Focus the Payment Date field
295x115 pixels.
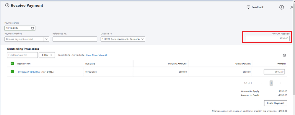tap(20, 28)
